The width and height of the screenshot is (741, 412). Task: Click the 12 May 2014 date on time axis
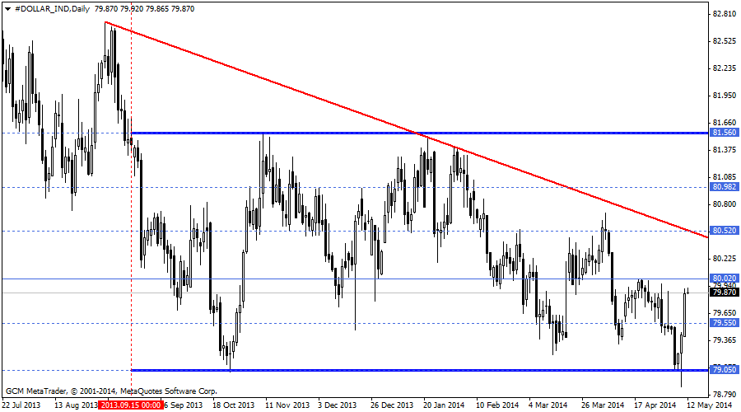click(x=708, y=405)
